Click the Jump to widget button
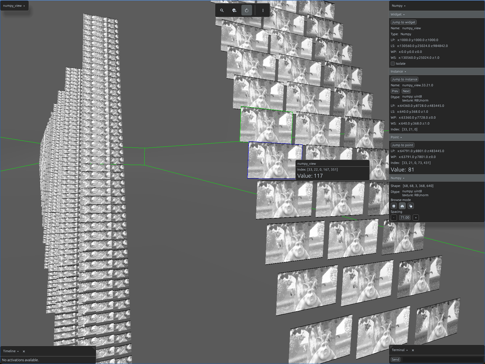485x364 pixels. 403,22
